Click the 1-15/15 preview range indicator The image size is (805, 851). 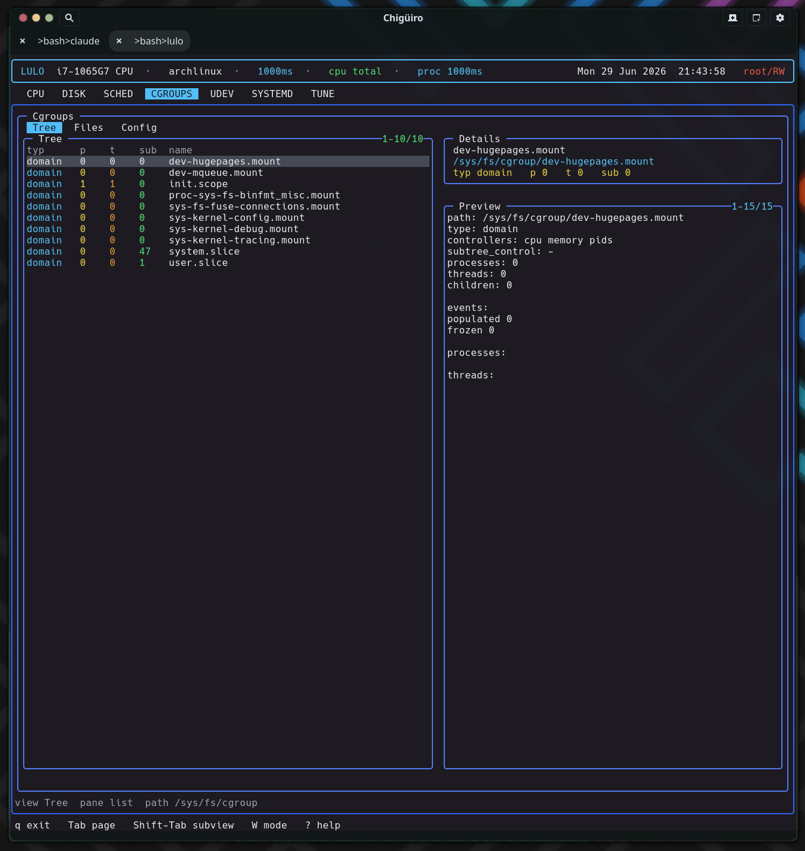tap(752, 206)
